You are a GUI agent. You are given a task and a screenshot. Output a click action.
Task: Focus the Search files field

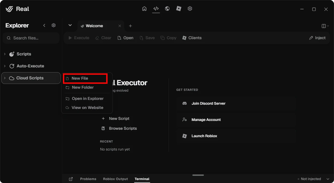click(31, 38)
